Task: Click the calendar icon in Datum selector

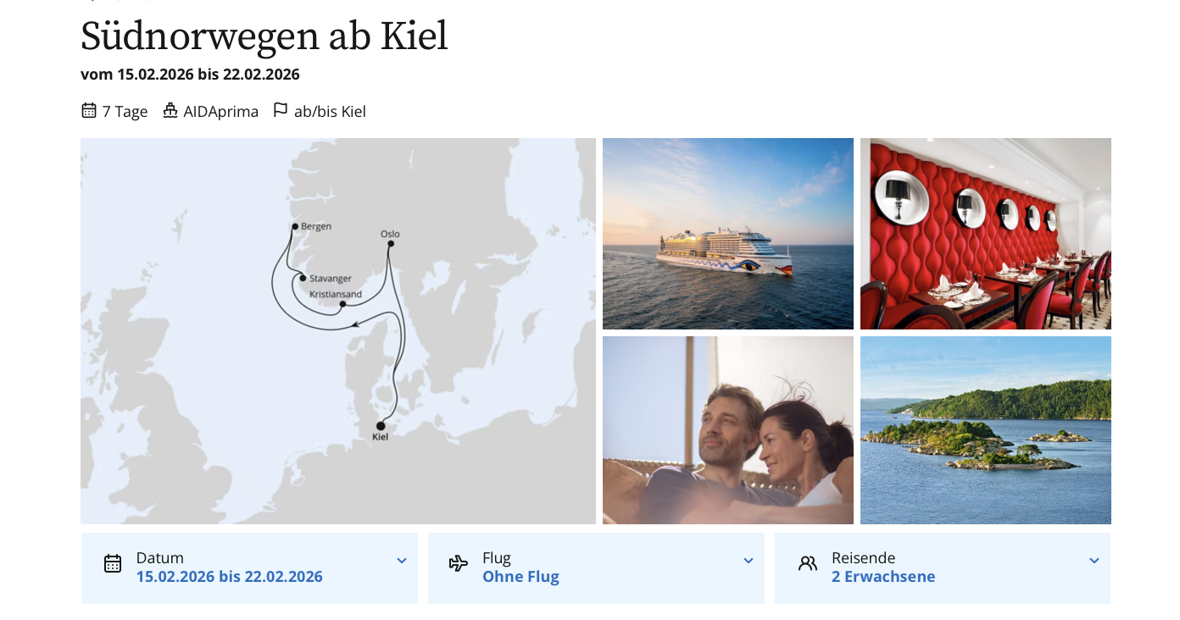Action: pos(113,564)
